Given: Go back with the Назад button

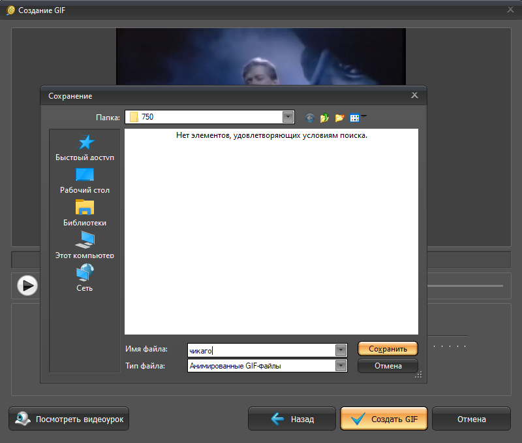Looking at the screenshot, I should point(292,419).
